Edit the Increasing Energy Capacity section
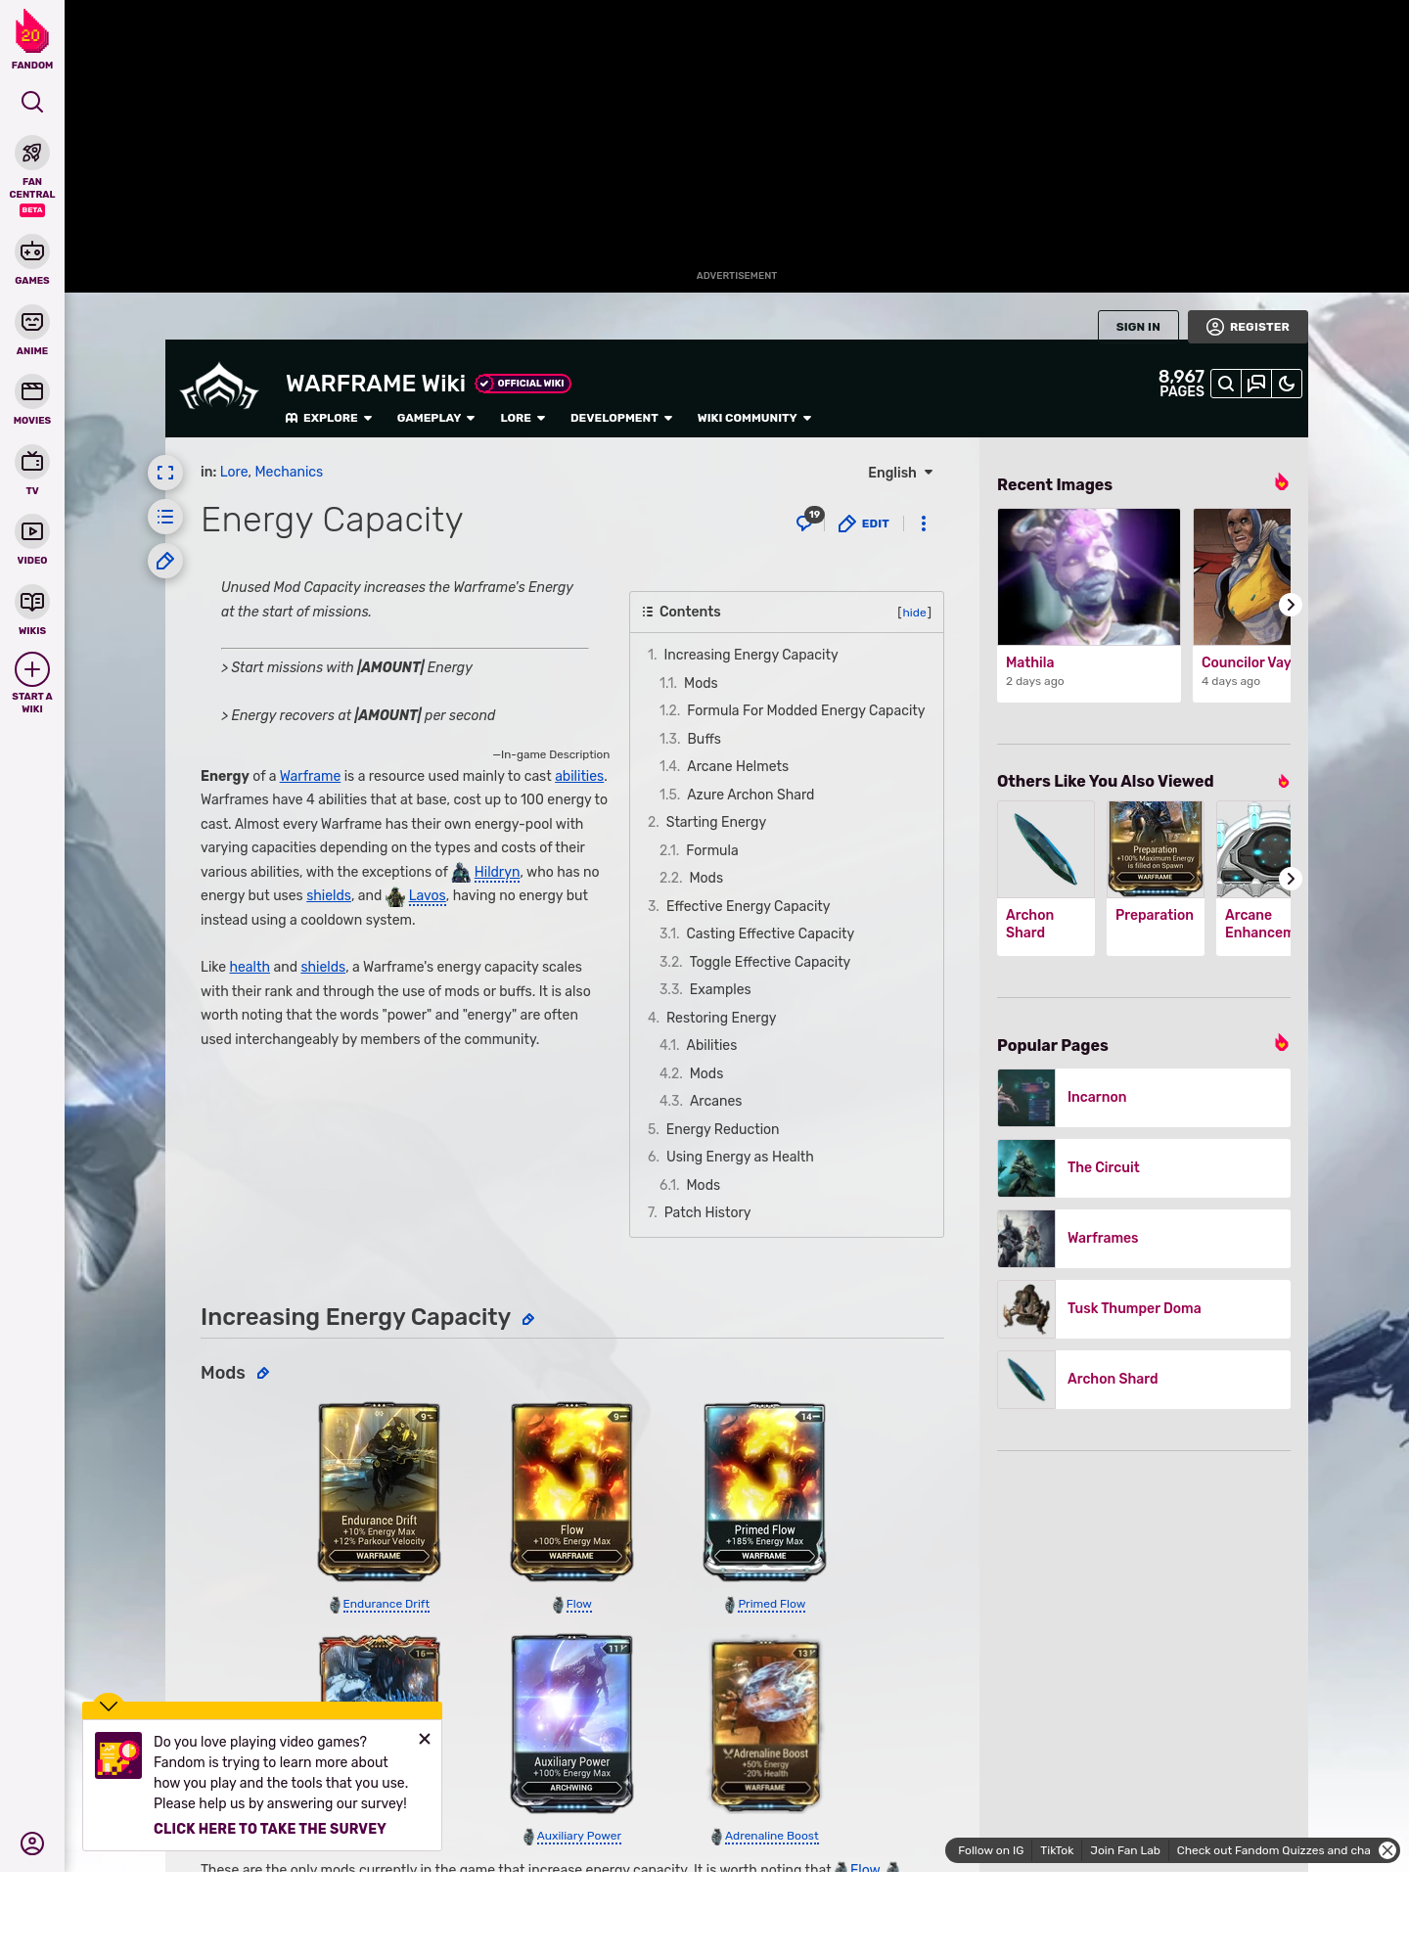This screenshot has width=1409, height=1957. [528, 1320]
